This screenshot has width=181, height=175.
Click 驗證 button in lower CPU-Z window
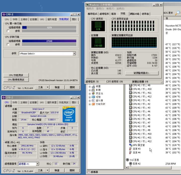point(57,170)
